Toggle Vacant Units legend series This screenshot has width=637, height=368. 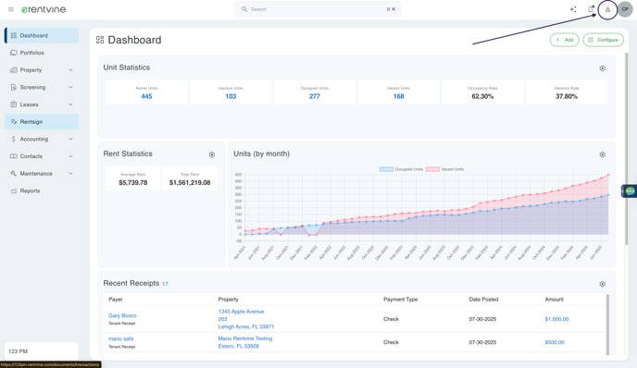(444, 169)
